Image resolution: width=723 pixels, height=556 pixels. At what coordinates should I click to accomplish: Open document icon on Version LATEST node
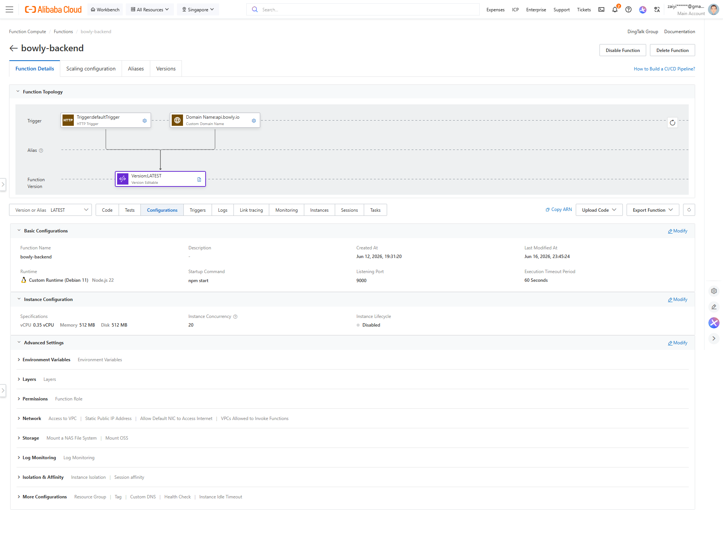pos(199,179)
